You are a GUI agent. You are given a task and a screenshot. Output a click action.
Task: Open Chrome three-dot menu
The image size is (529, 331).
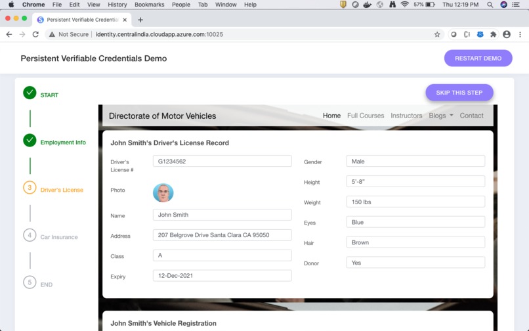pos(520,34)
